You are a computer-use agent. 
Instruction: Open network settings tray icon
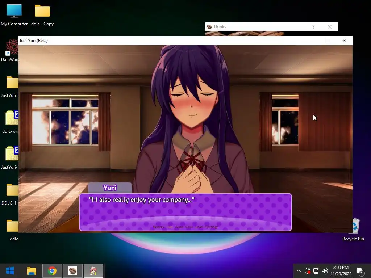316,271
